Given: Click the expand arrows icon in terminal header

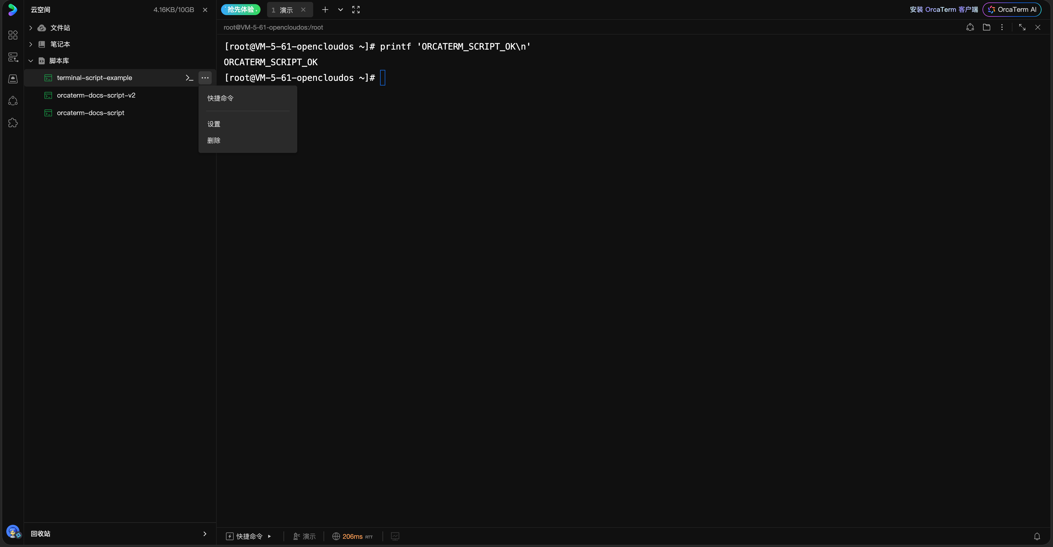Looking at the screenshot, I should click(x=1022, y=27).
